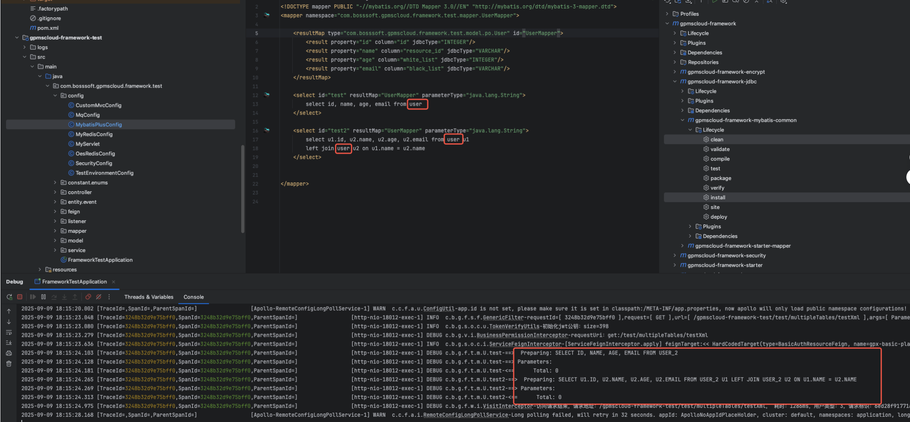
Task: Open RemoteConfigLongPollService link in console
Action: tap(465, 415)
